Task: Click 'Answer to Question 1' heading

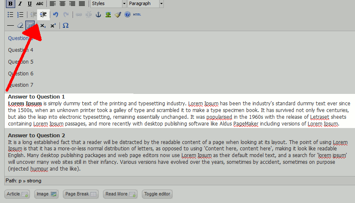Action: 36,96
